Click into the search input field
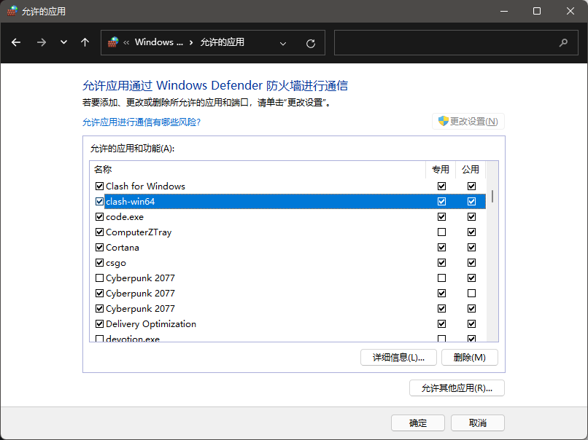 tap(445, 43)
